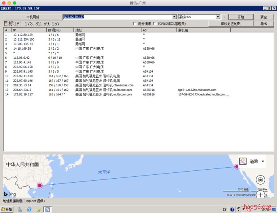
Task: Select final hop row 173.82.59.157
Action: (x=138, y=94)
